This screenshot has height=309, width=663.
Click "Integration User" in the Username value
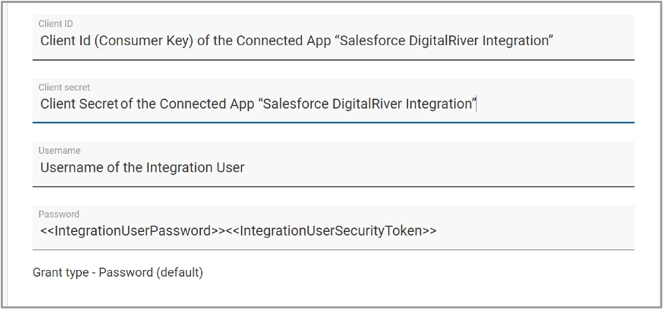[x=195, y=167]
